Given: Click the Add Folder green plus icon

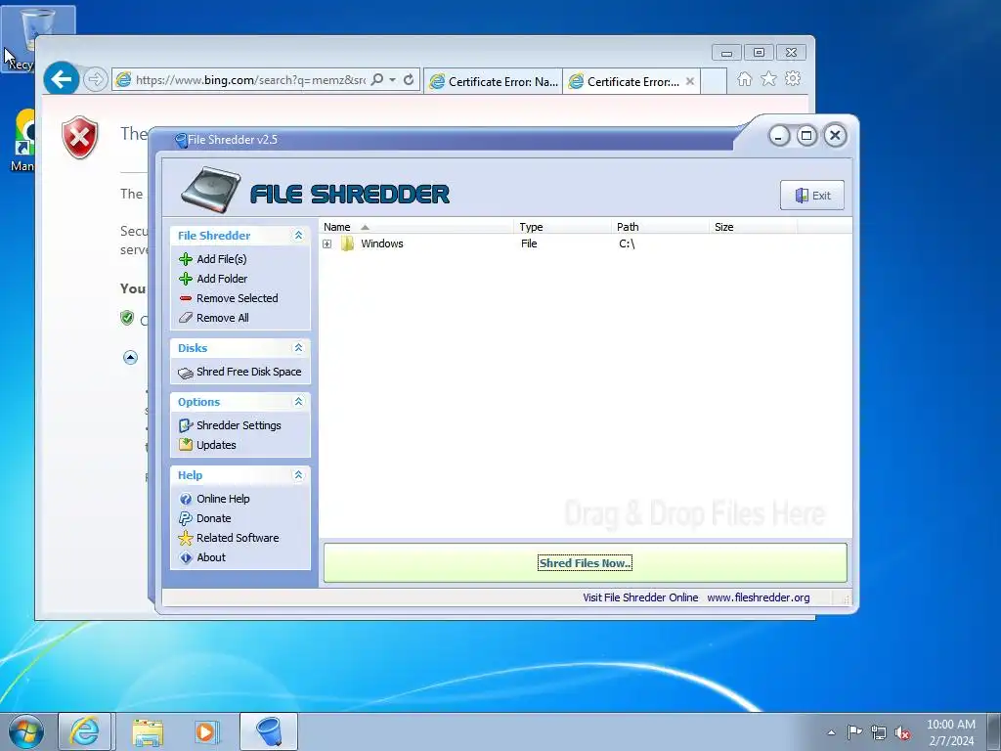Looking at the screenshot, I should (x=186, y=279).
